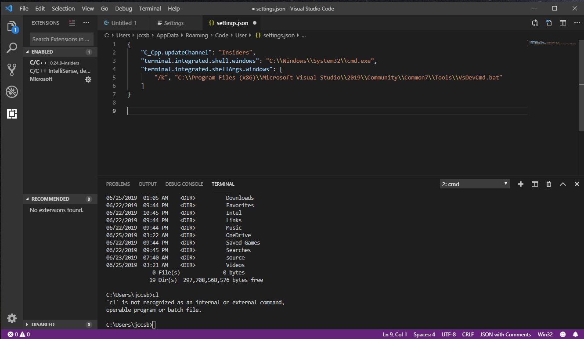The width and height of the screenshot is (584, 339).
Task: Switch to the OUTPUT panel tab
Action: click(148, 184)
